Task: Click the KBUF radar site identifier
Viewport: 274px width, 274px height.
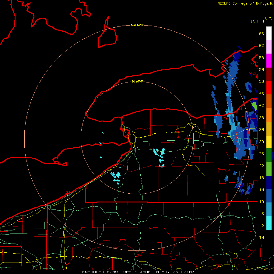Action: click(x=146, y=272)
